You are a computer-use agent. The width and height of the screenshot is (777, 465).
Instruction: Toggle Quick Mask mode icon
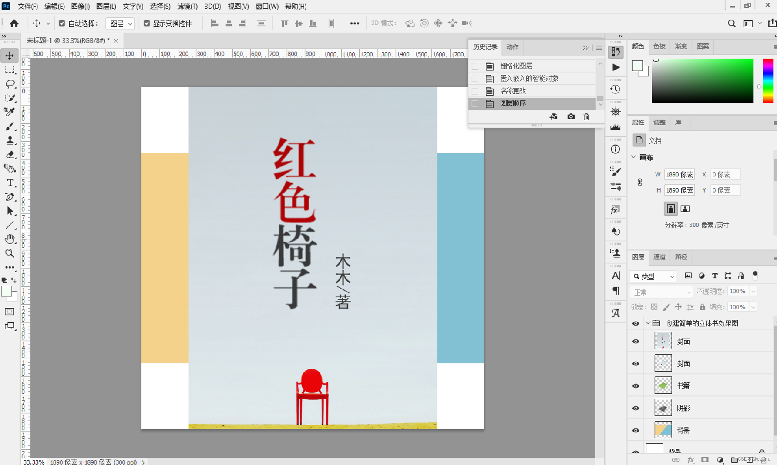click(10, 312)
